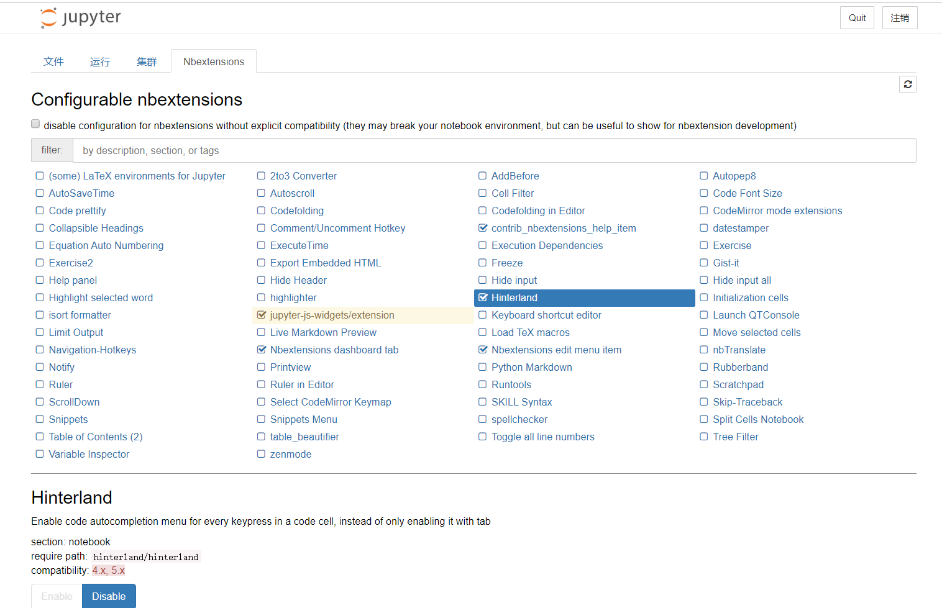Select Rubberband extension
This screenshot has height=608, width=942.
(x=740, y=368)
